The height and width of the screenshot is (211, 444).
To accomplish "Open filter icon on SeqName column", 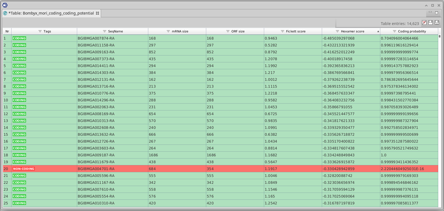I will point(105,31).
